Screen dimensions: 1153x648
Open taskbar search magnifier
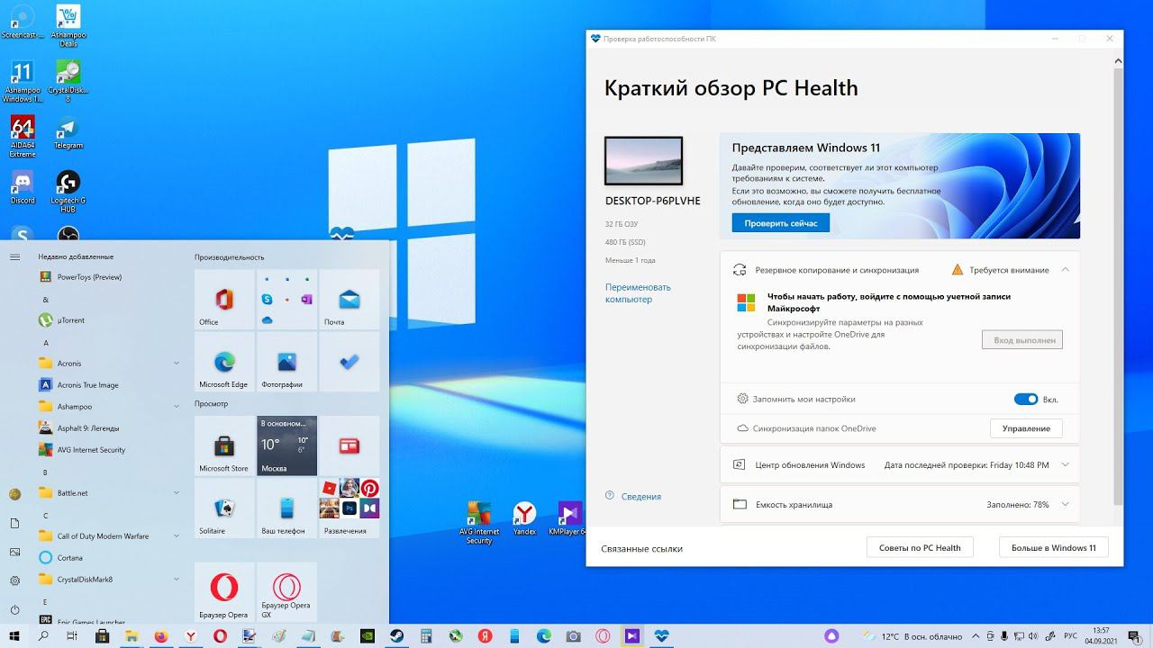pos(43,636)
